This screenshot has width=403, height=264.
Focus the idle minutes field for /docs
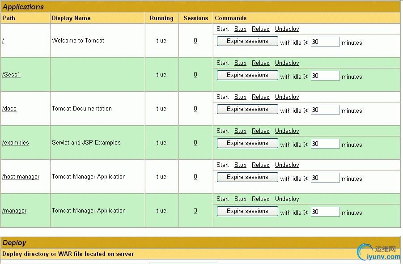(x=325, y=110)
